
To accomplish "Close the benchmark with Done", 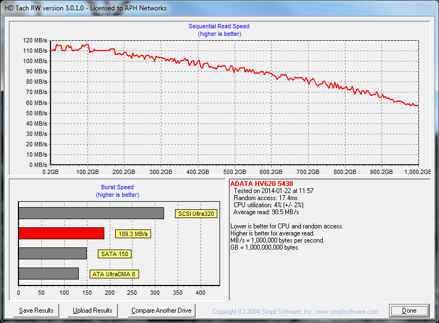I will (409, 310).
